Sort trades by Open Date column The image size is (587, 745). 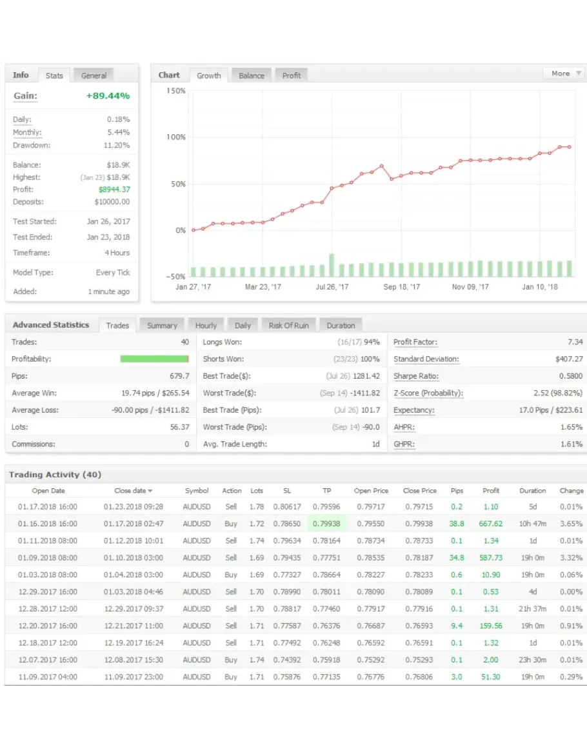point(48,491)
